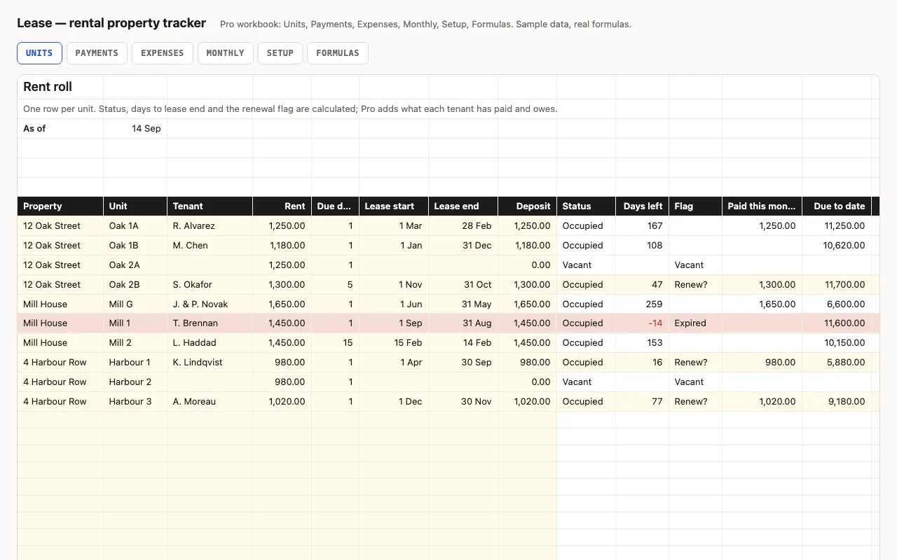Click the lease end cell 30 Sep
This screenshot has width=897, height=560.
pyautogui.click(x=463, y=363)
